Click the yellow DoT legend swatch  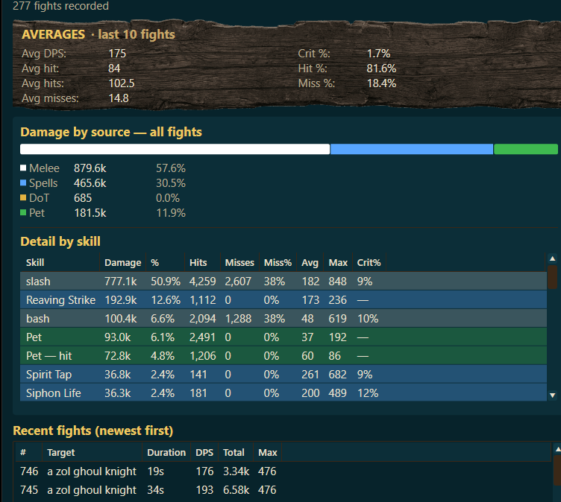[x=23, y=197]
